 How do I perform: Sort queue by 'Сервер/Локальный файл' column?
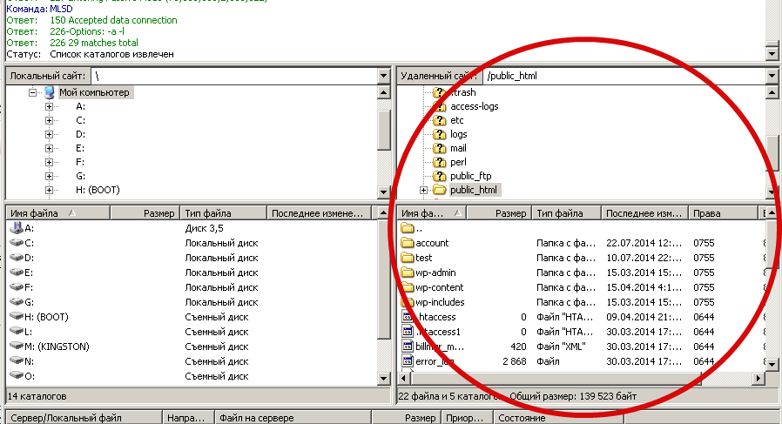(84, 418)
